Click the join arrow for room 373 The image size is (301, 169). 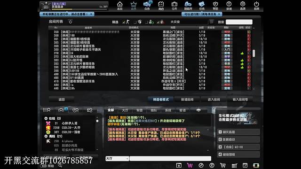coord(249,56)
